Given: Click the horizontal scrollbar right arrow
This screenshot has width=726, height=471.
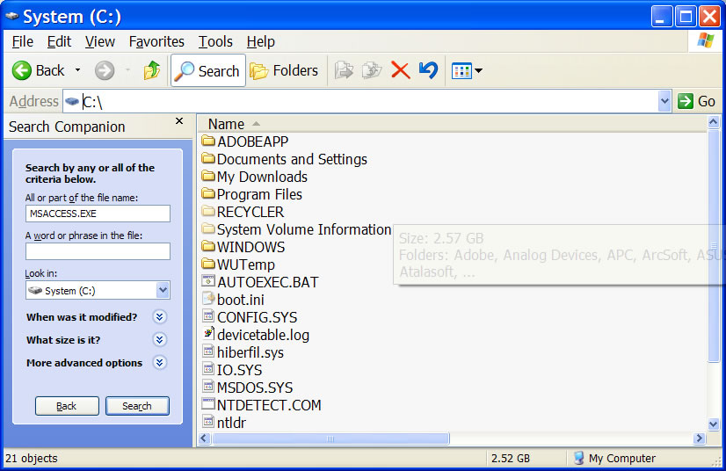Looking at the screenshot, I should pyautogui.click(x=699, y=438).
